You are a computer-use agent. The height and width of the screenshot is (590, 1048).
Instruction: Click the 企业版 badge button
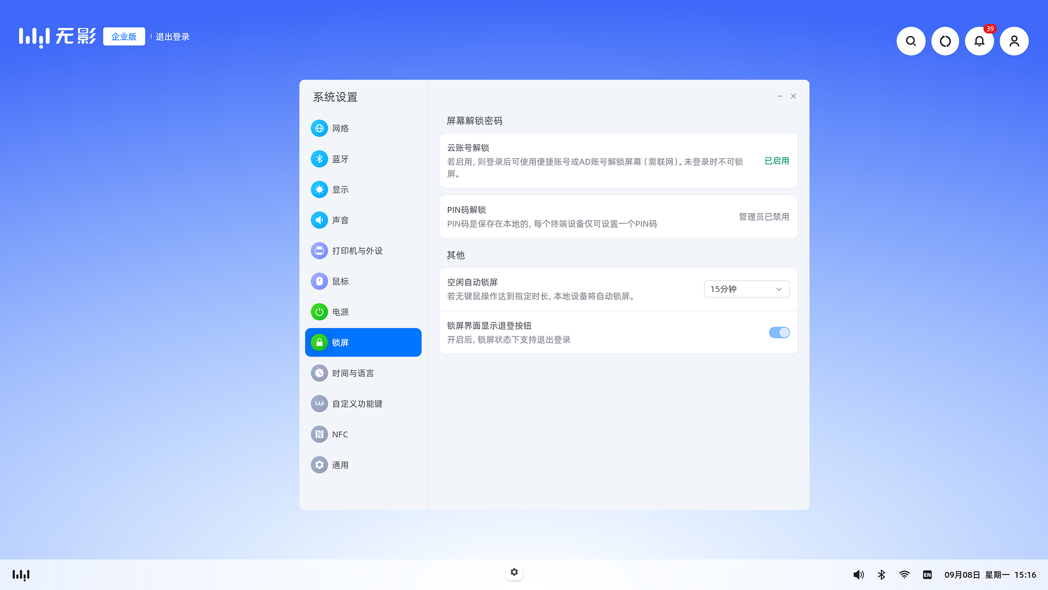[124, 36]
